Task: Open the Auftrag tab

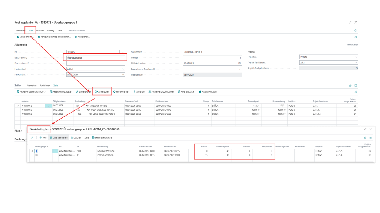Action: 50,31
